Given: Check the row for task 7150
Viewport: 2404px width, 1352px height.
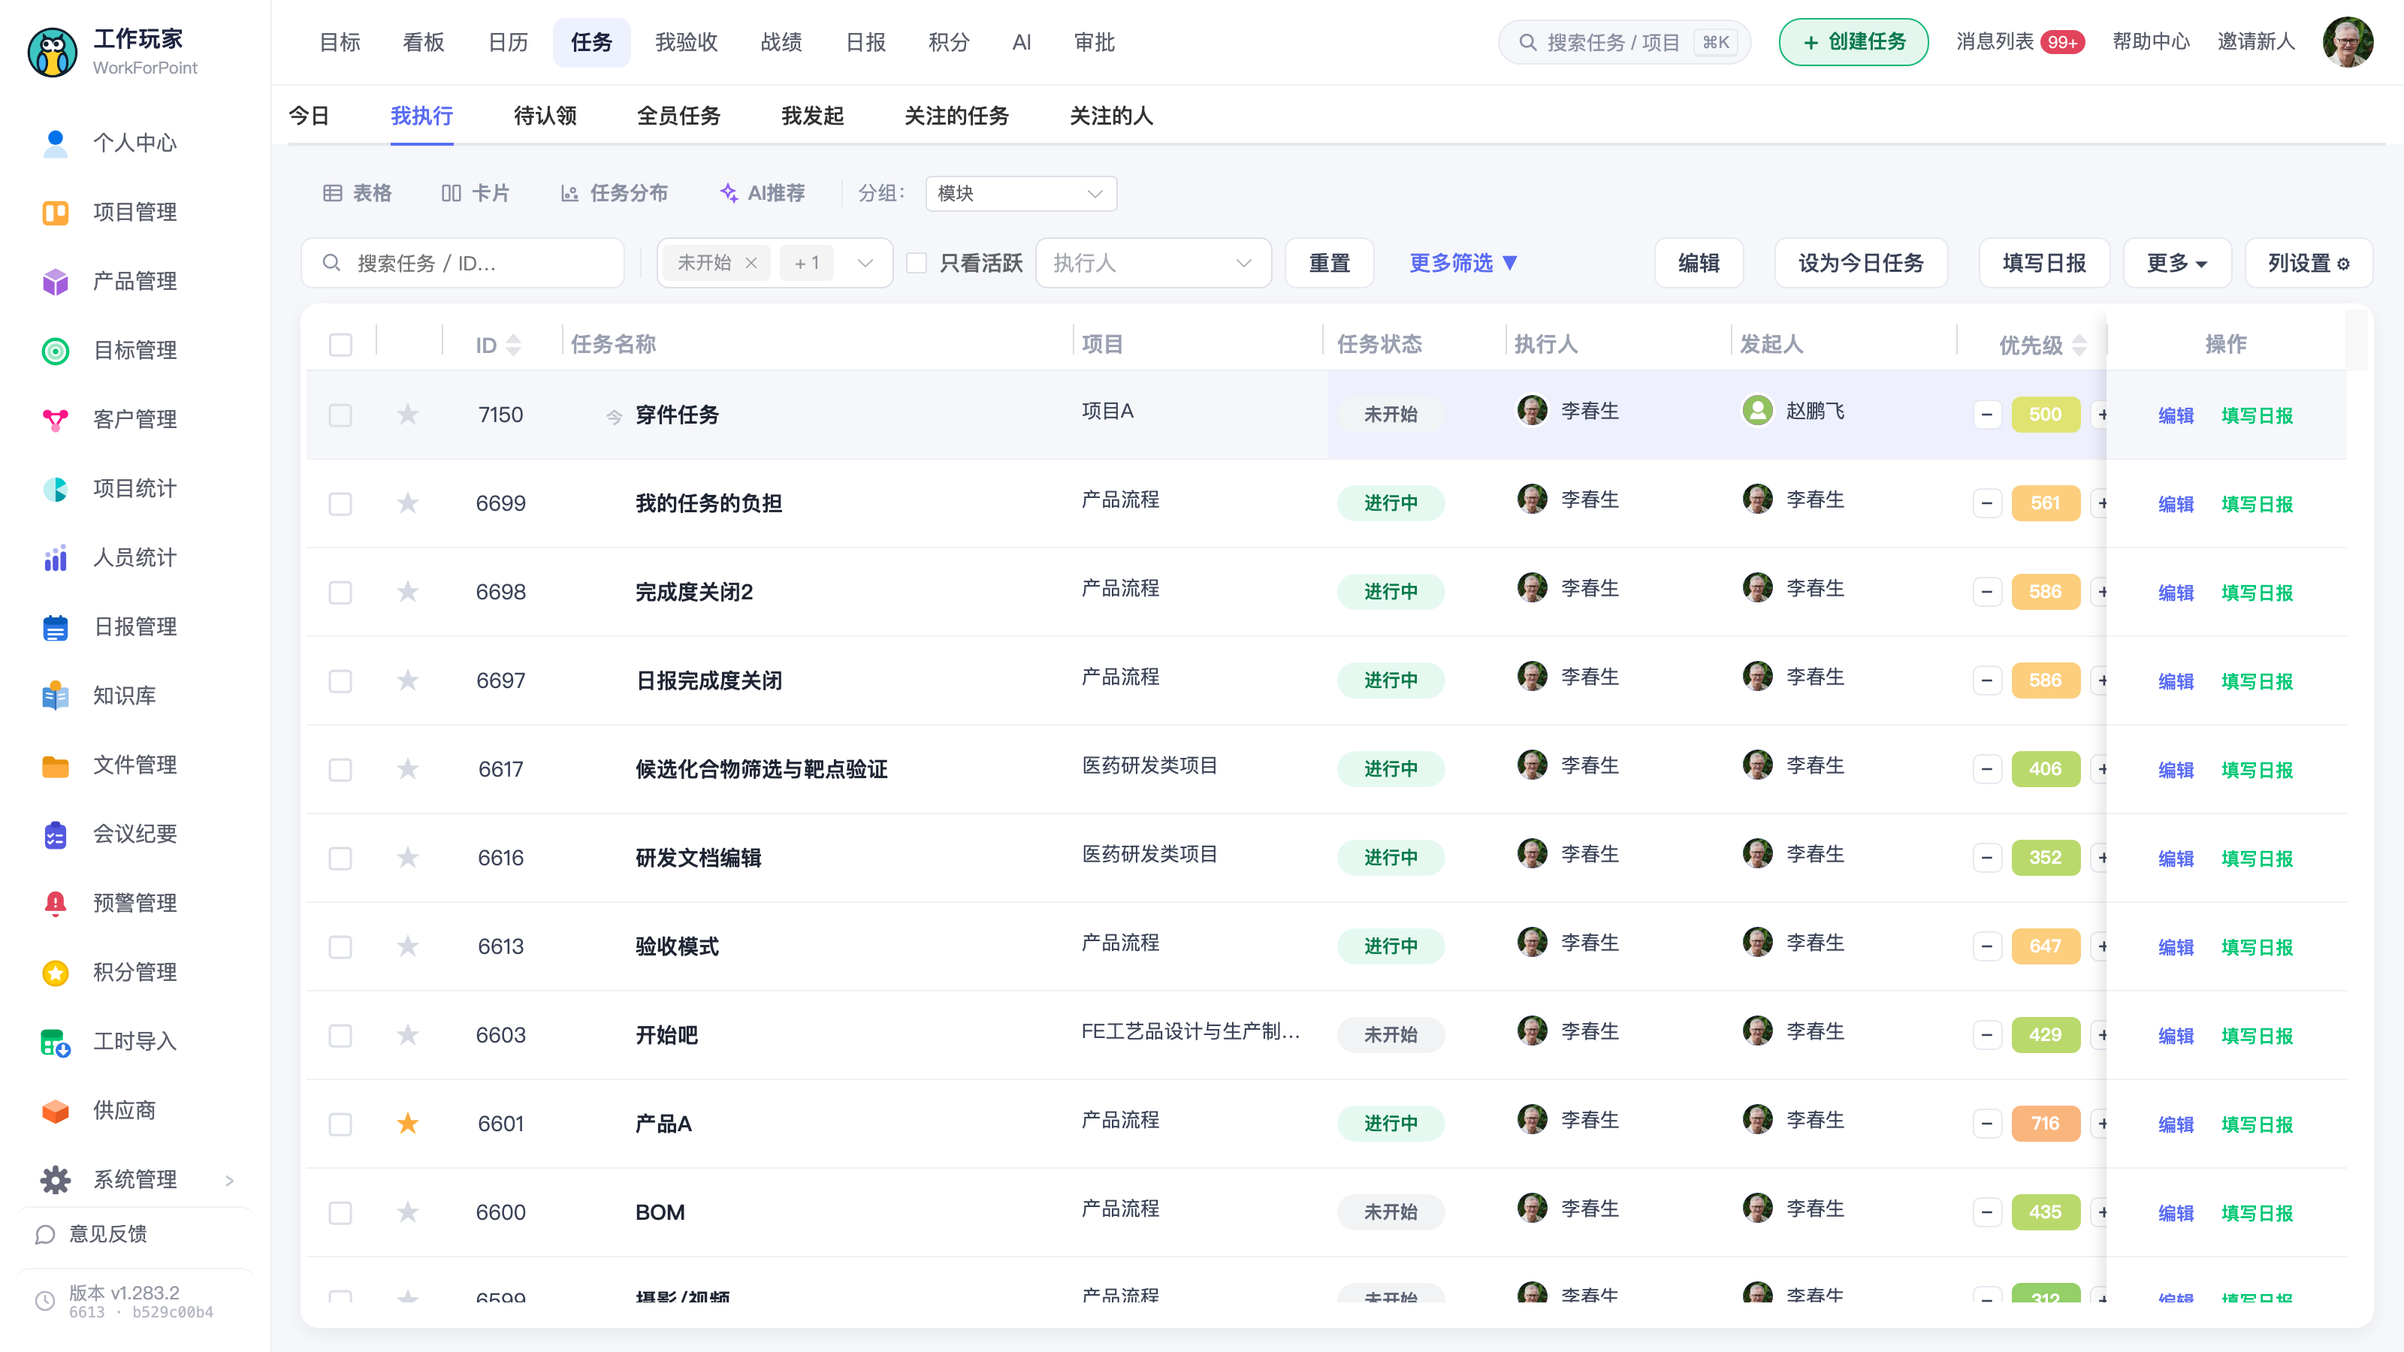Looking at the screenshot, I should point(340,415).
